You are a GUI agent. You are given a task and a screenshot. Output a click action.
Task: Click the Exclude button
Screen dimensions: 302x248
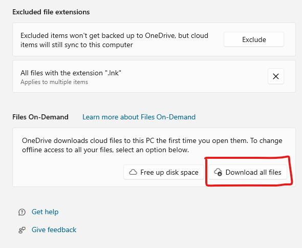(x=254, y=39)
